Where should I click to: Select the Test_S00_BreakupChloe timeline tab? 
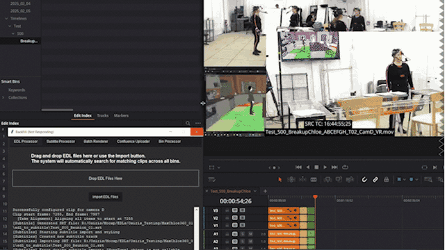(x=230, y=191)
